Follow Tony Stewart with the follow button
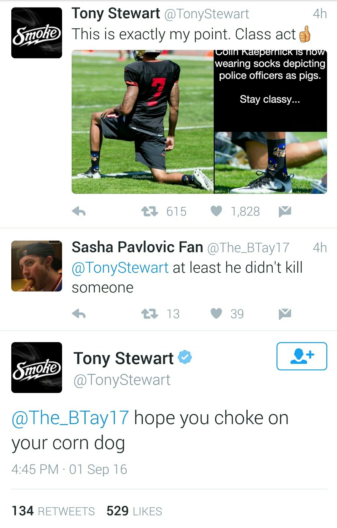Viewport: 337px width, 528px height. [302, 356]
